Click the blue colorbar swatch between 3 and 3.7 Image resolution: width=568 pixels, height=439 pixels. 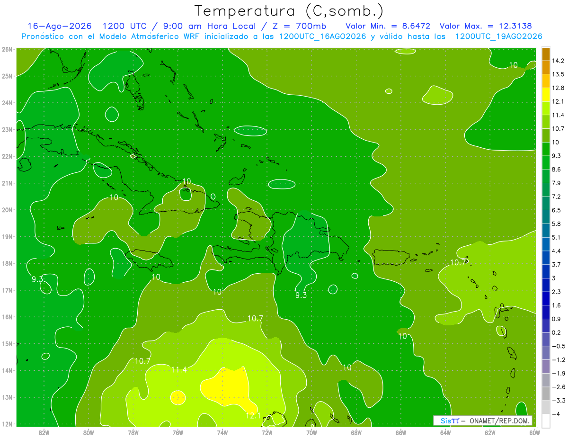click(546, 271)
